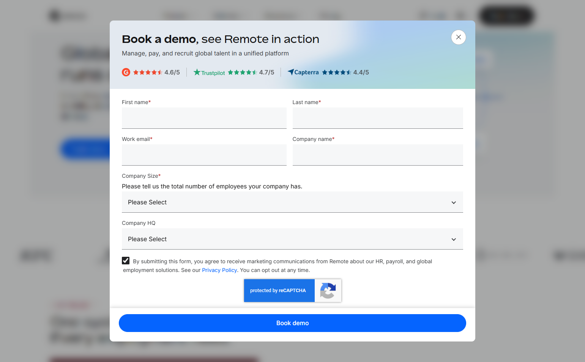The width and height of the screenshot is (585, 362).
Task: Click the G2 logo icon
Action: 126,72
